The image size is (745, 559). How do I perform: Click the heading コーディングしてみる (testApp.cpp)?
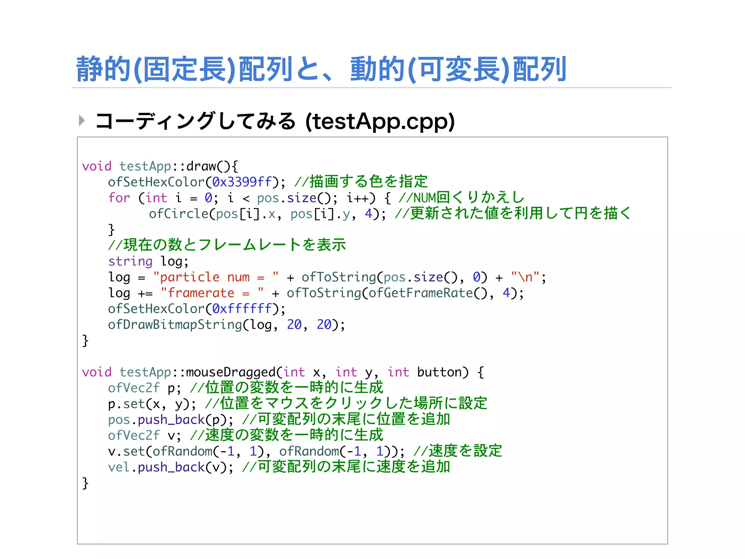tap(275, 121)
